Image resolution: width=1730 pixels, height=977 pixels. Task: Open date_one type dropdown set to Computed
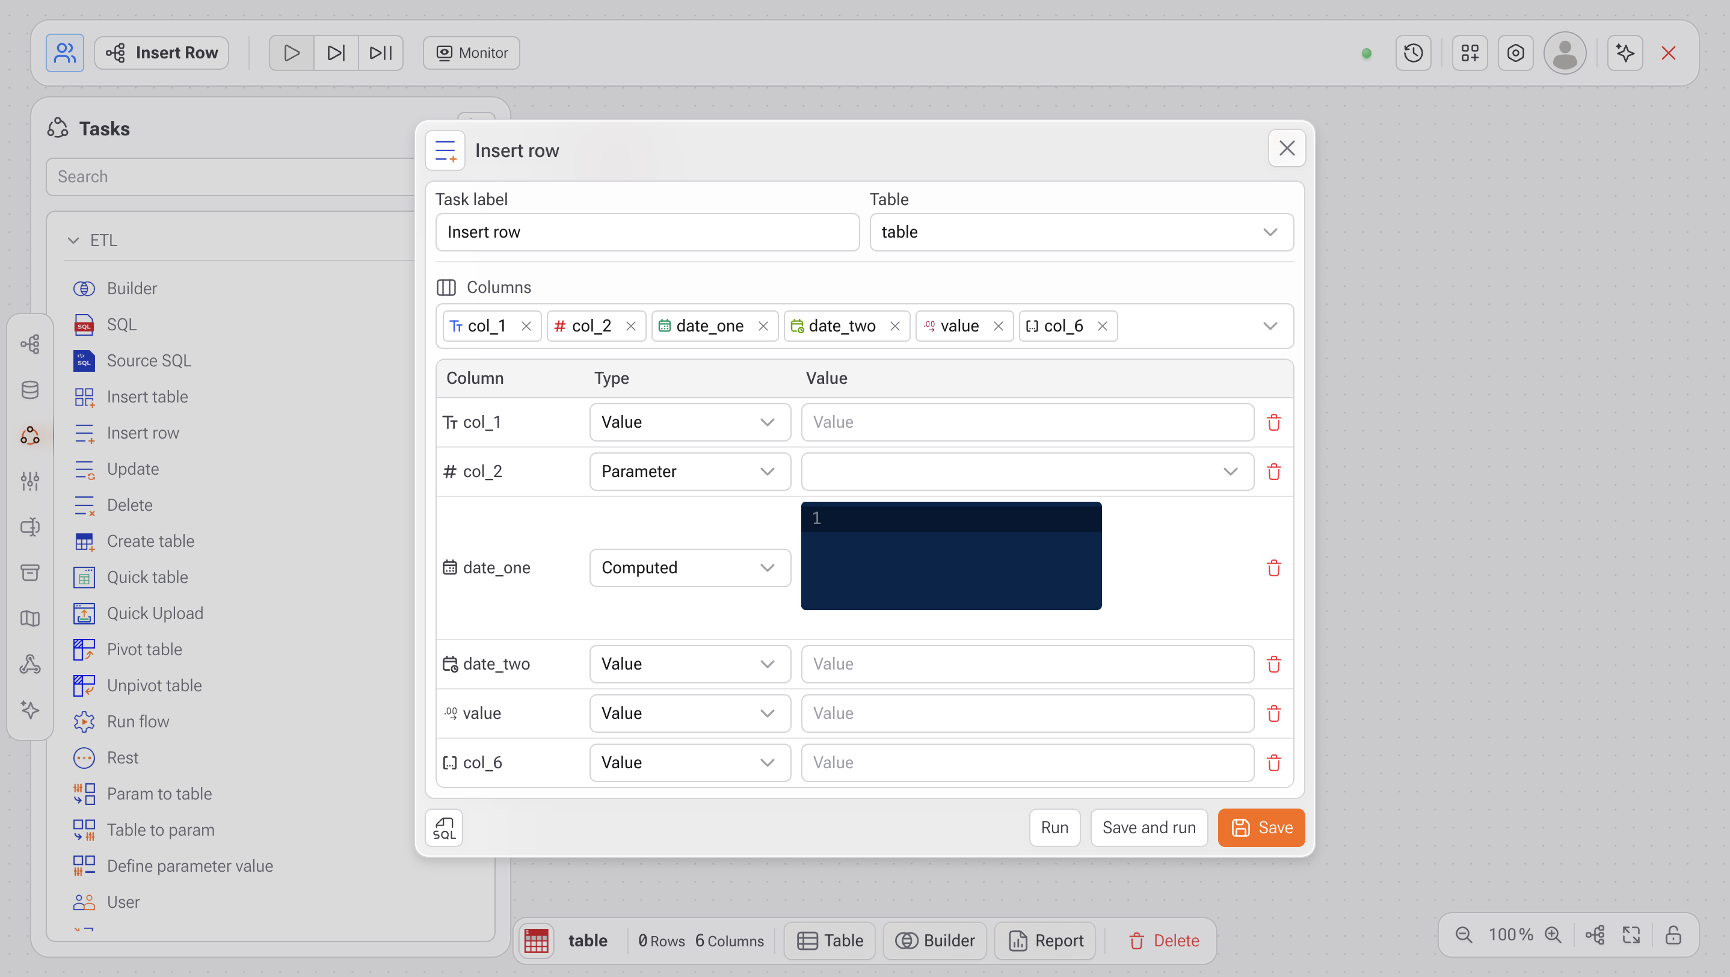point(690,568)
